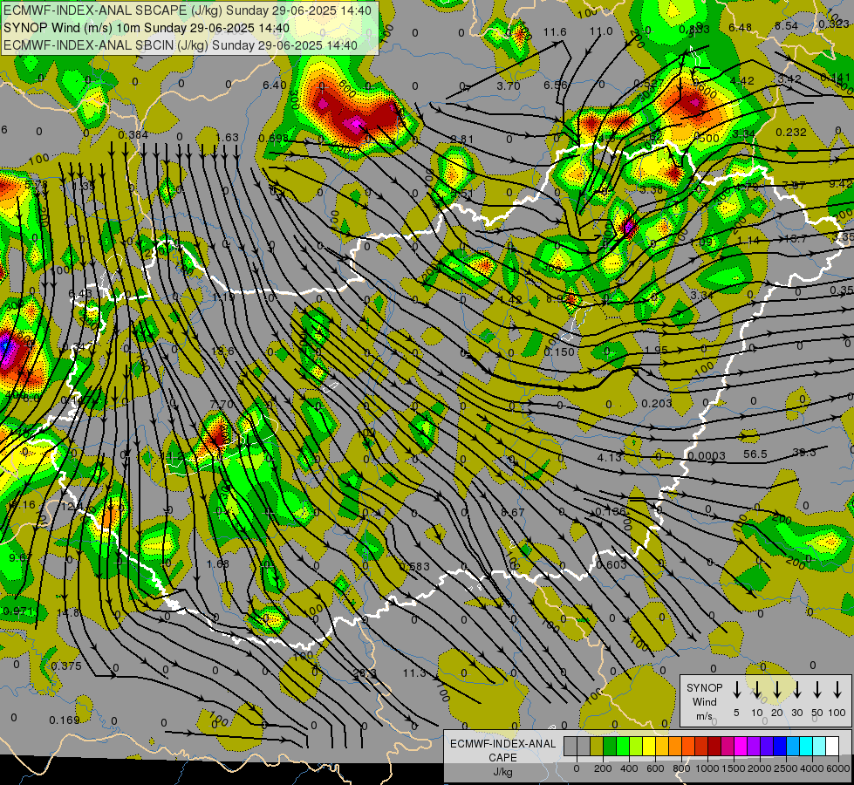Click the 28.3 value on the map
854x785 pixels.
tap(365, 673)
